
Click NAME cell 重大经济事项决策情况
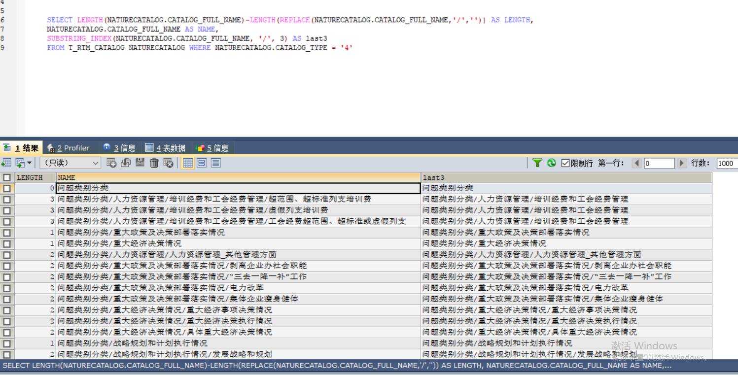[238, 310]
